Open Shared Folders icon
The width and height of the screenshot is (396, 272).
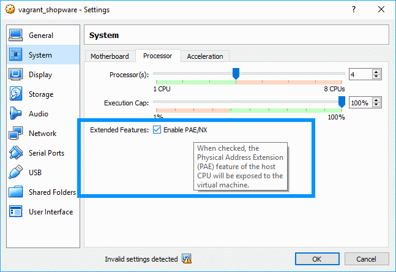[x=17, y=192]
